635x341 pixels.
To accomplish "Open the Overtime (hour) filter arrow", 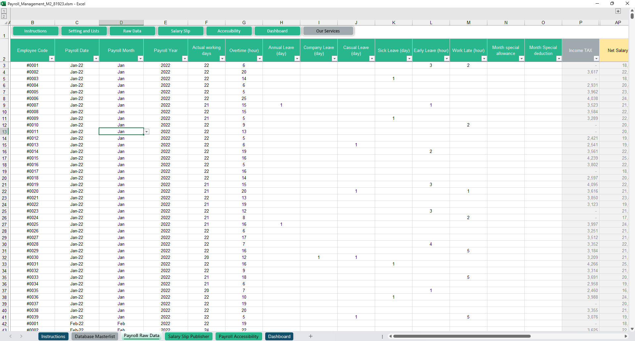I will tap(260, 59).
